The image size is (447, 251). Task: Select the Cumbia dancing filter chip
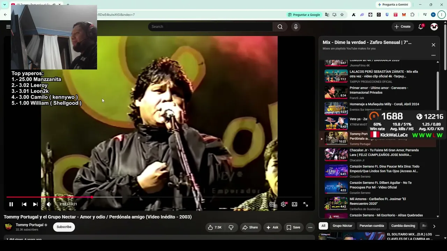[x=403, y=226]
